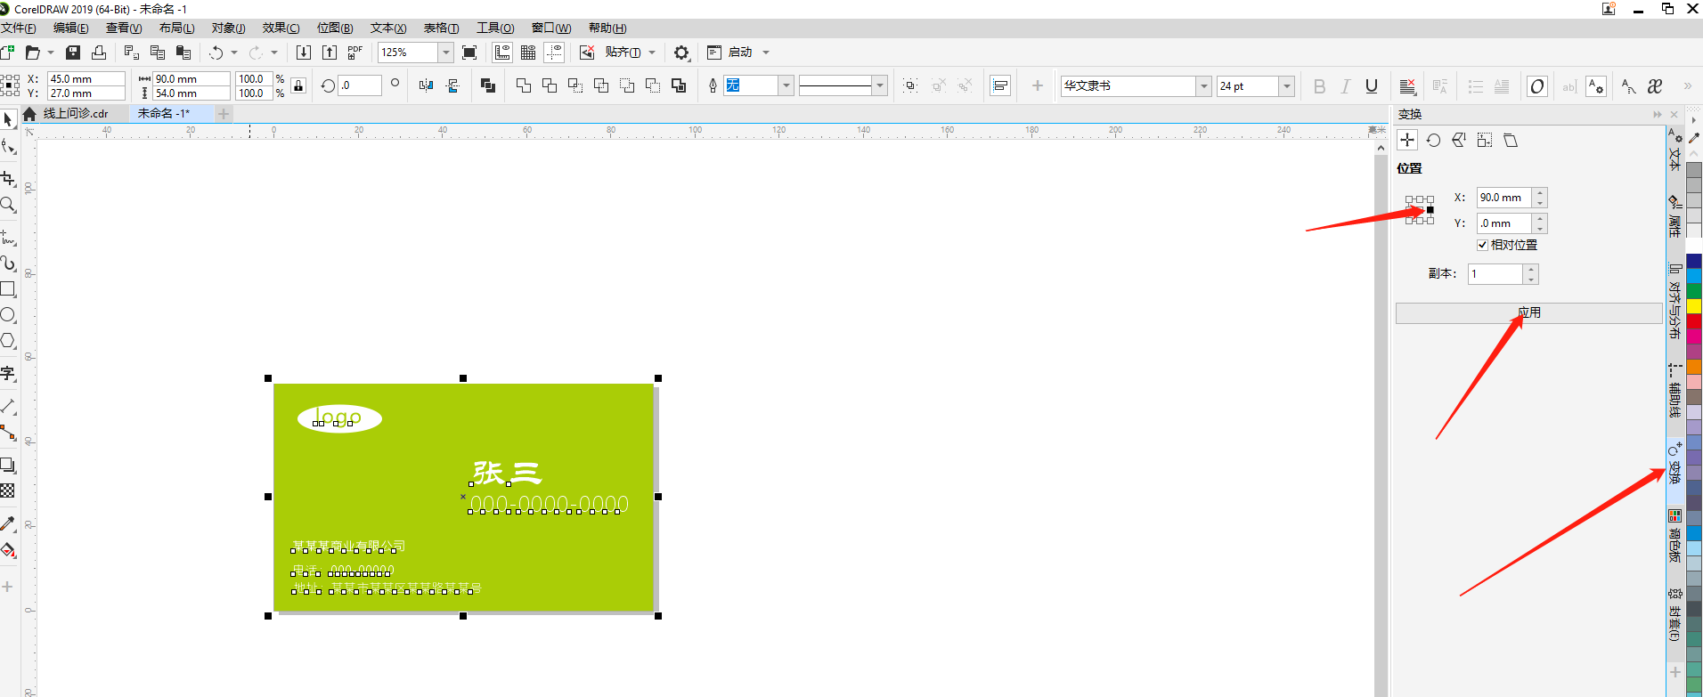Click the Full-screen preview icon

[469, 53]
